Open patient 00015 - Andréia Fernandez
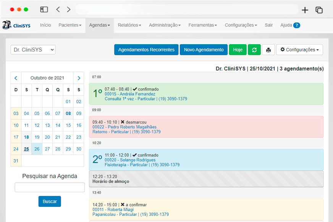 tap(130, 94)
